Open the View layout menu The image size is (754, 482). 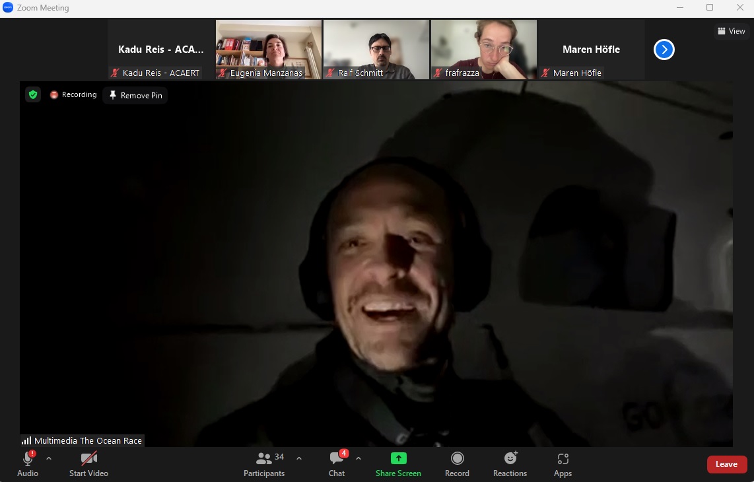click(732, 31)
